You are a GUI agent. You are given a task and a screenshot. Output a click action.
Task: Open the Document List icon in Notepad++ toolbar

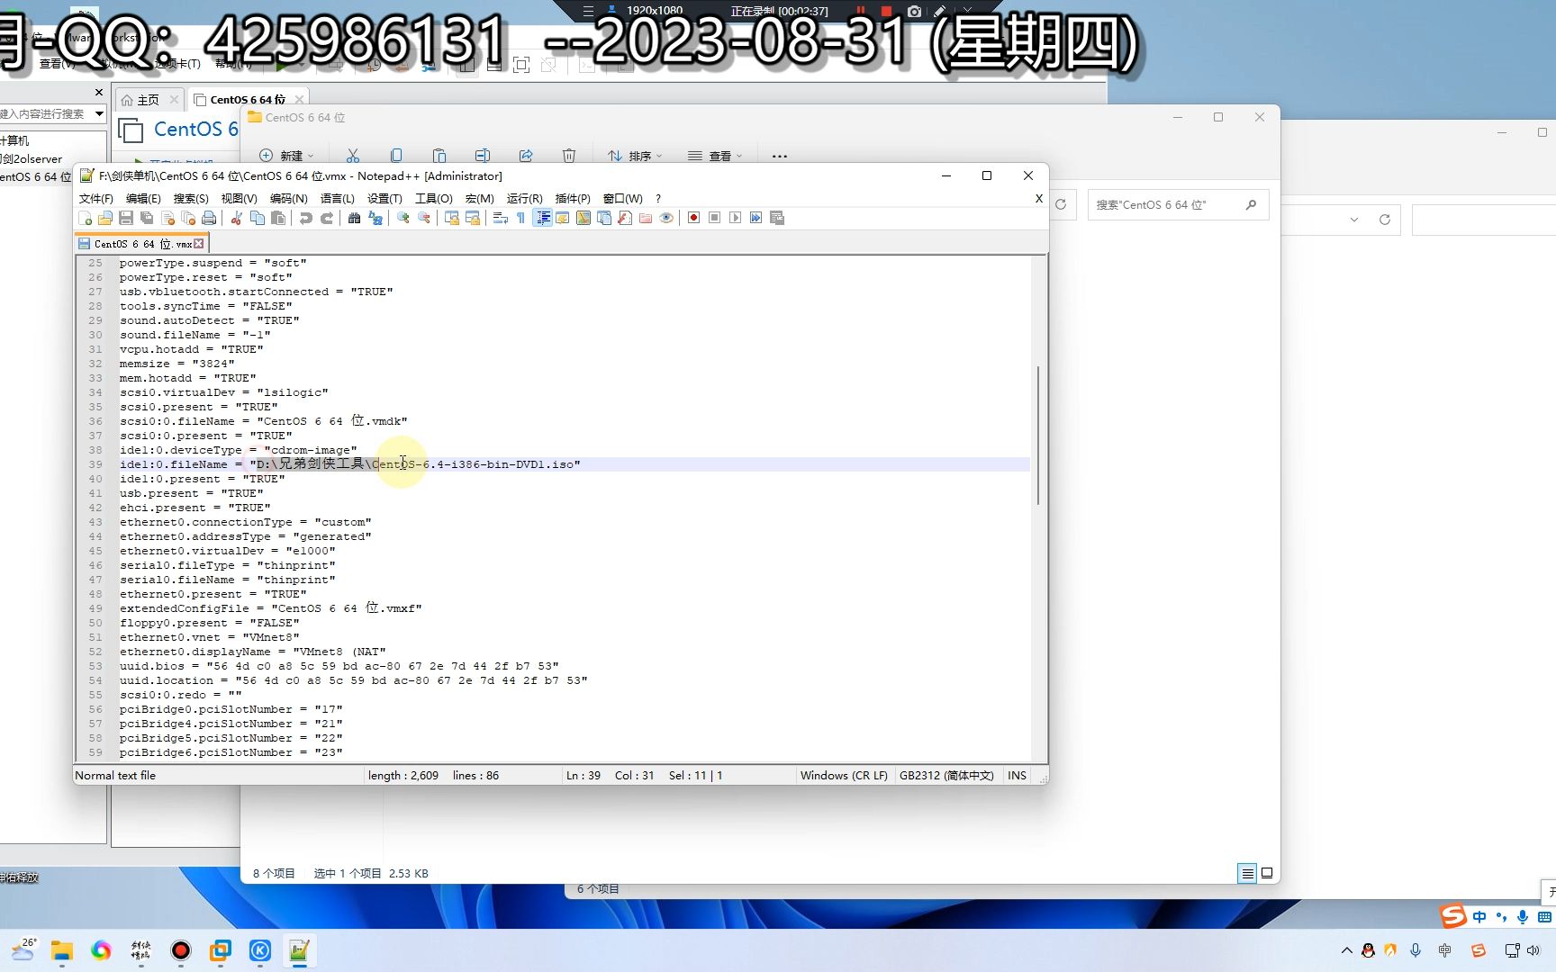click(604, 218)
